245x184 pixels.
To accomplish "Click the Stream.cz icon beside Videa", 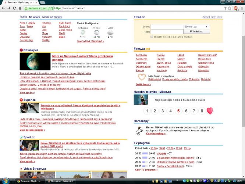I will pyautogui.click(x=21, y=169).
